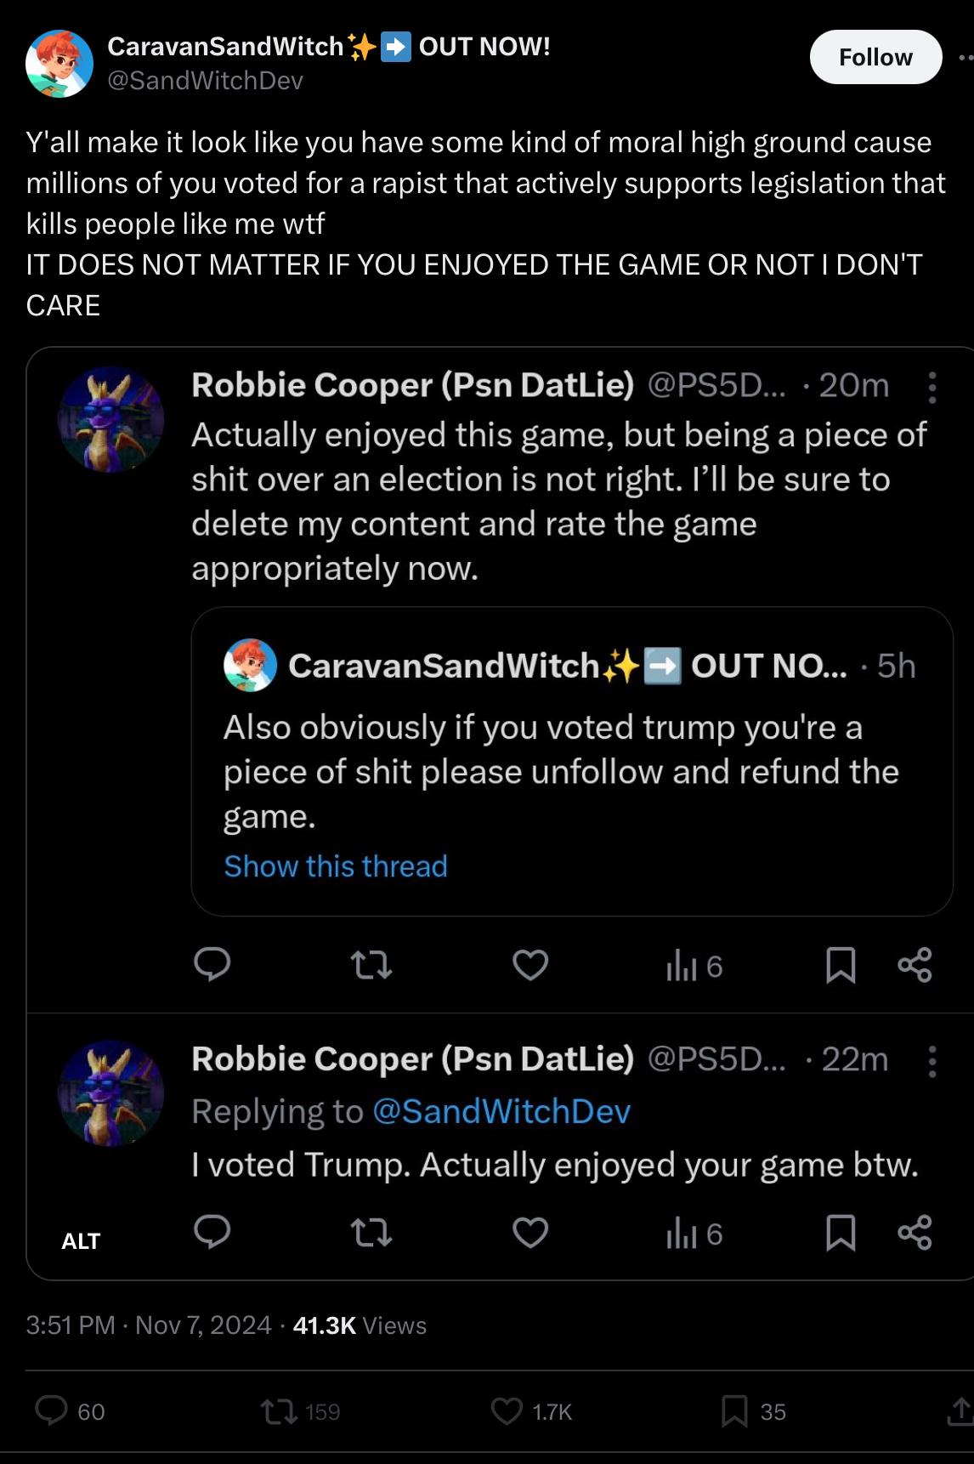The width and height of the screenshot is (974, 1464).
Task: Like the 'I voted Trump' reply
Action: tap(530, 1233)
